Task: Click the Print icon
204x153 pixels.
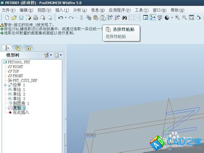Action: click(x=36, y=18)
